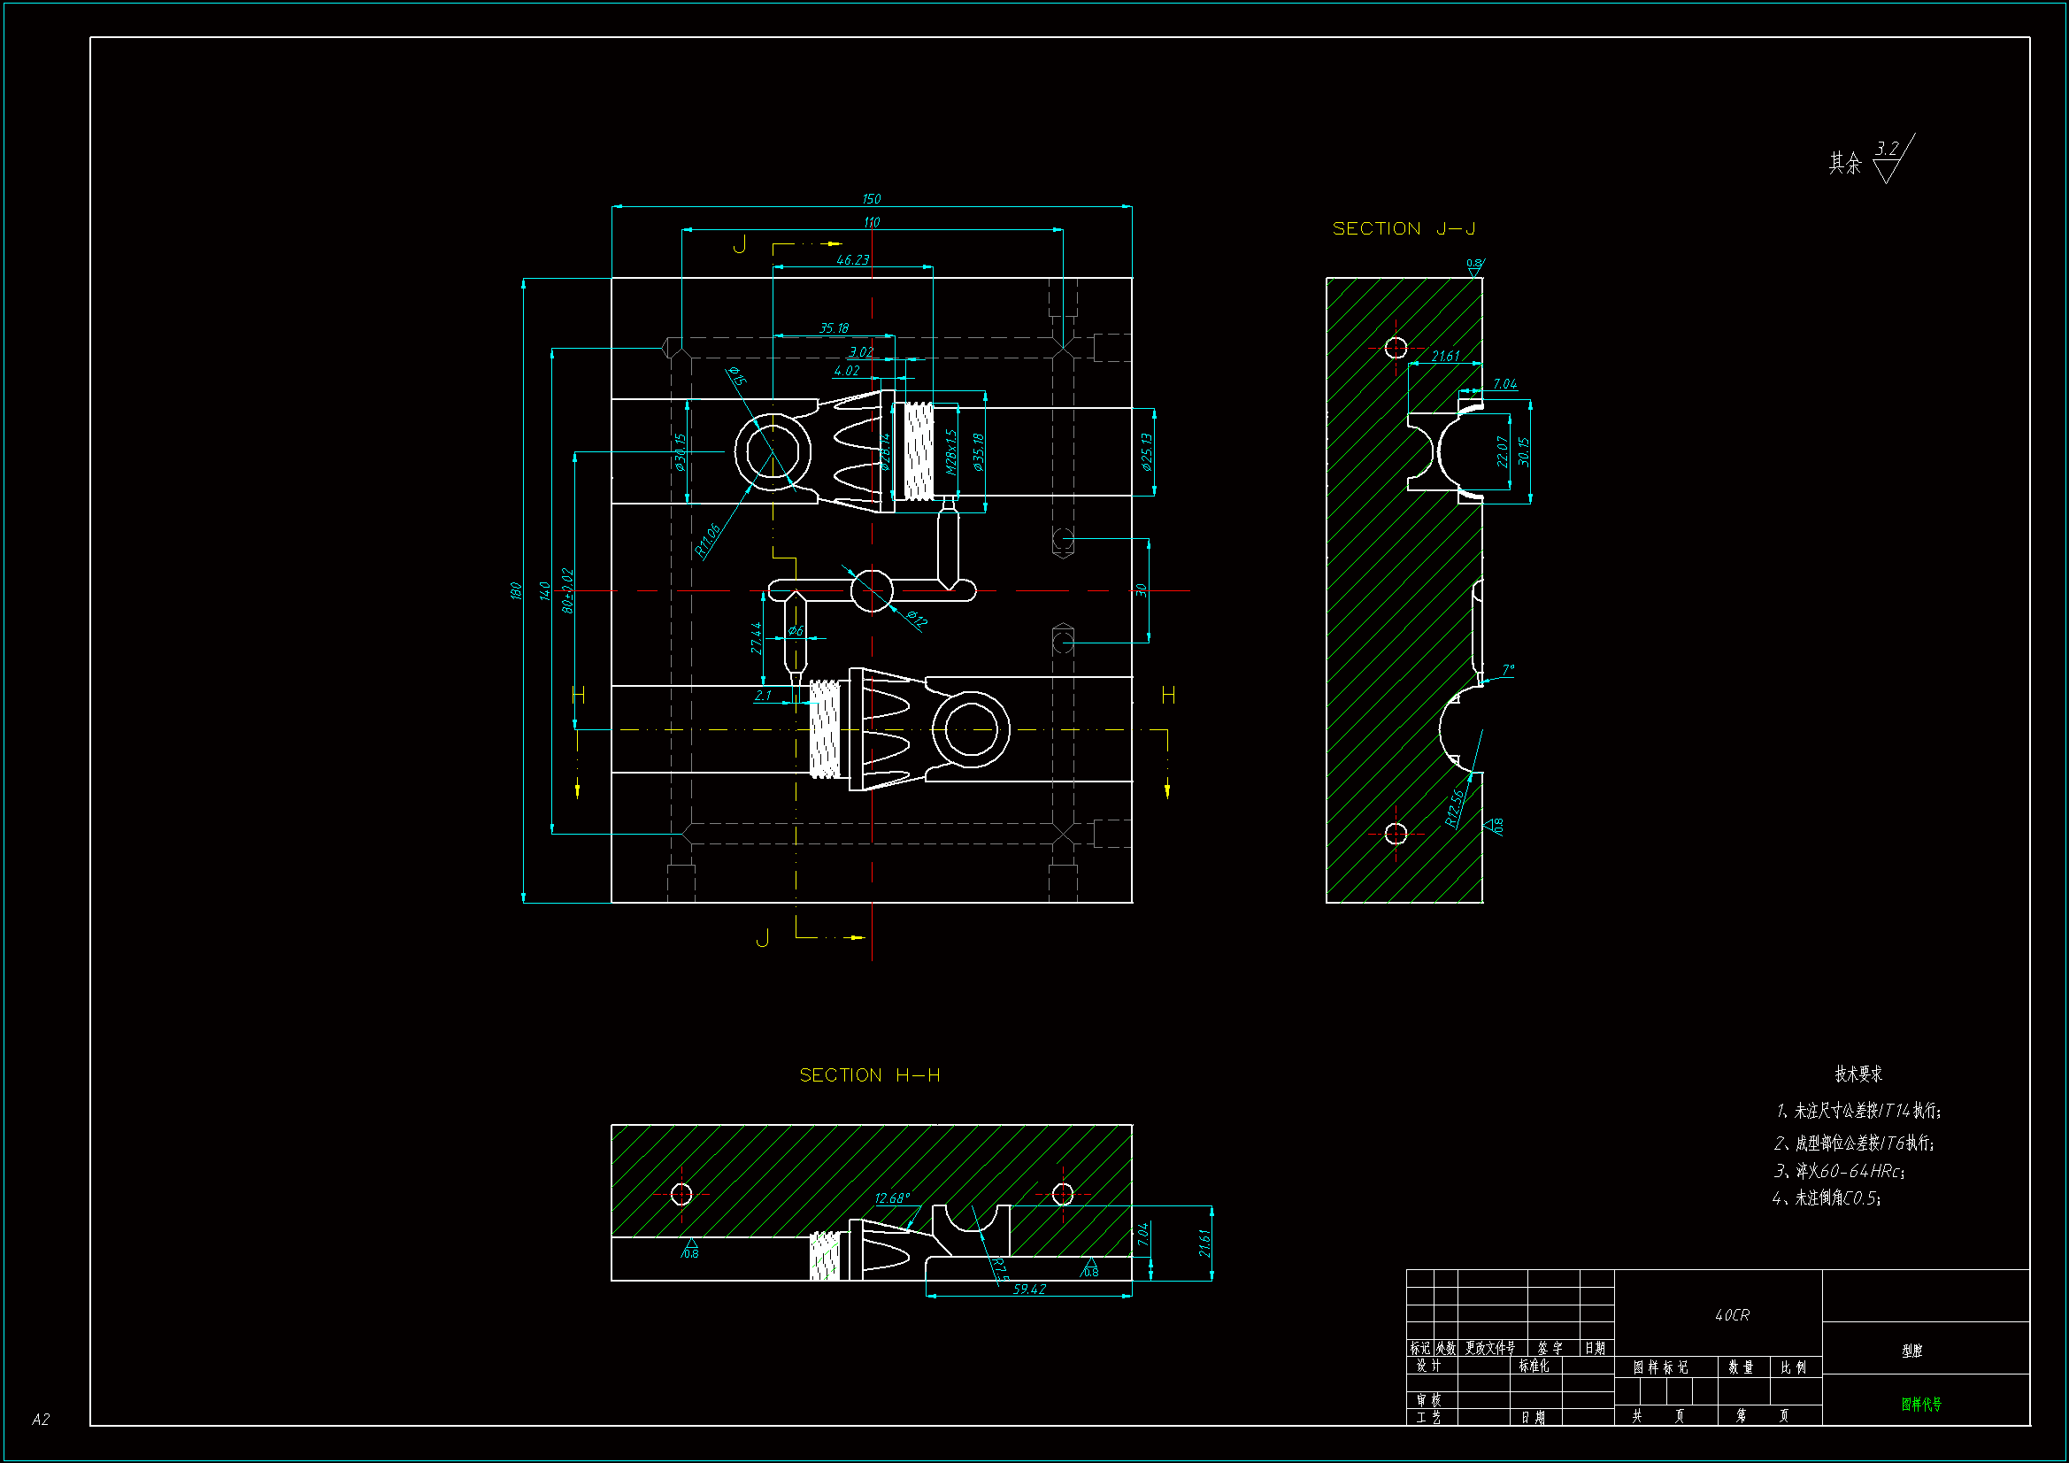Select the 150 width dimension text
2069x1463 pixels.
[872, 199]
